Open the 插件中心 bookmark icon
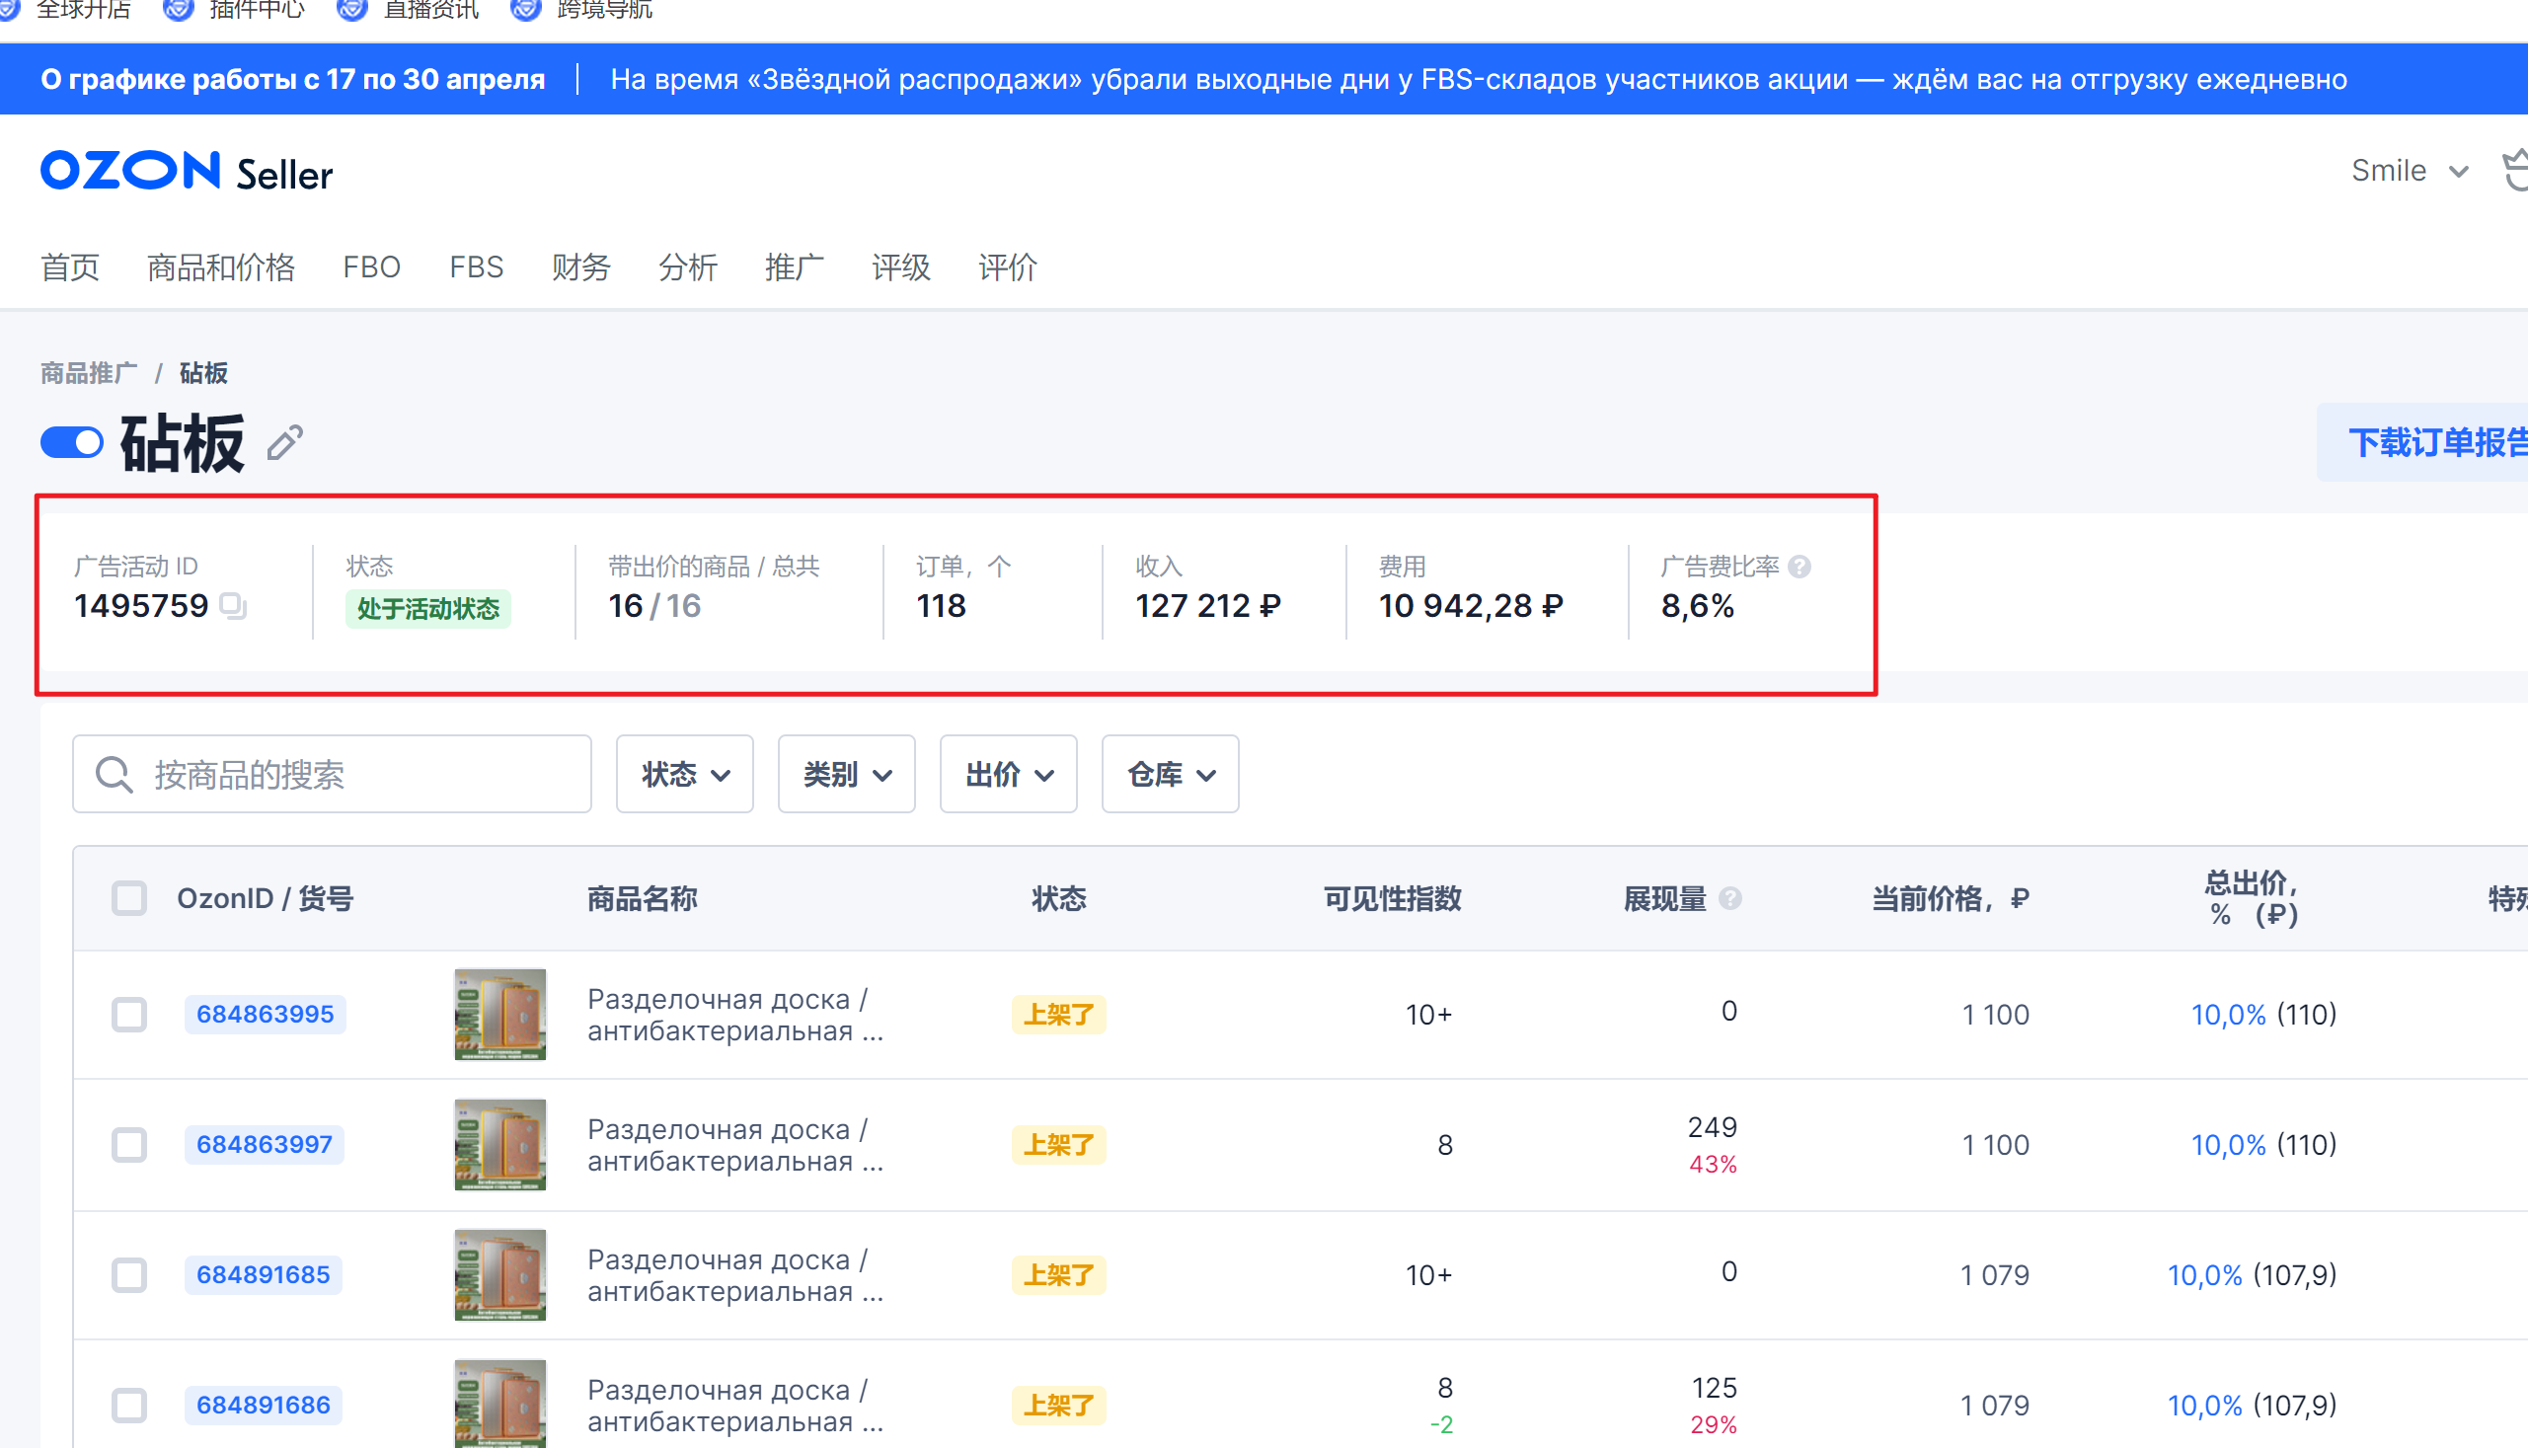The height and width of the screenshot is (1448, 2528). [178, 10]
